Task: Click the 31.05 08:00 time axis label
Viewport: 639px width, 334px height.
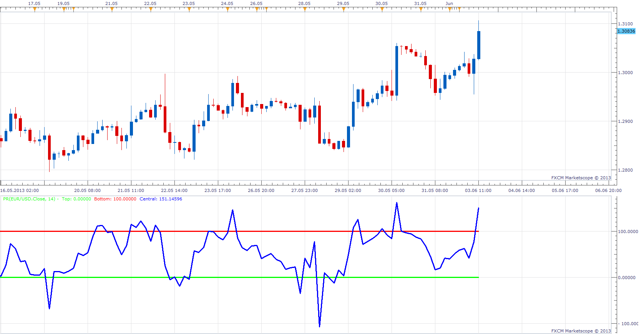Action: 435,190
